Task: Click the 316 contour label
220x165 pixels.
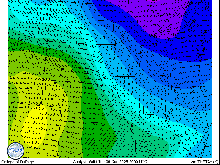Action: tap(36, 148)
